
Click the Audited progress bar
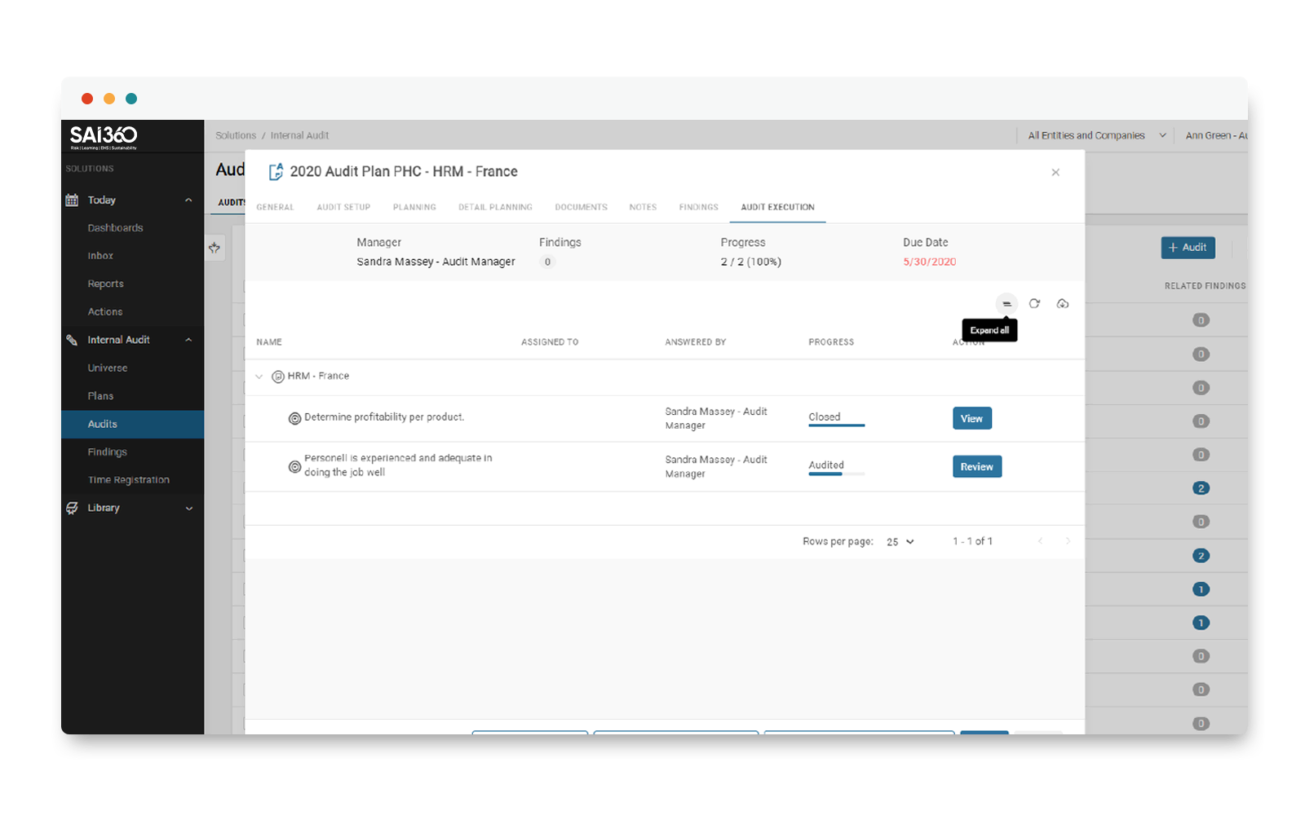tap(836, 474)
